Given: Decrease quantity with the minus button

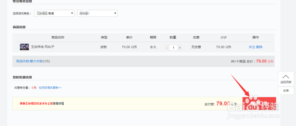Looking at the screenshot, I should pos(167,48).
